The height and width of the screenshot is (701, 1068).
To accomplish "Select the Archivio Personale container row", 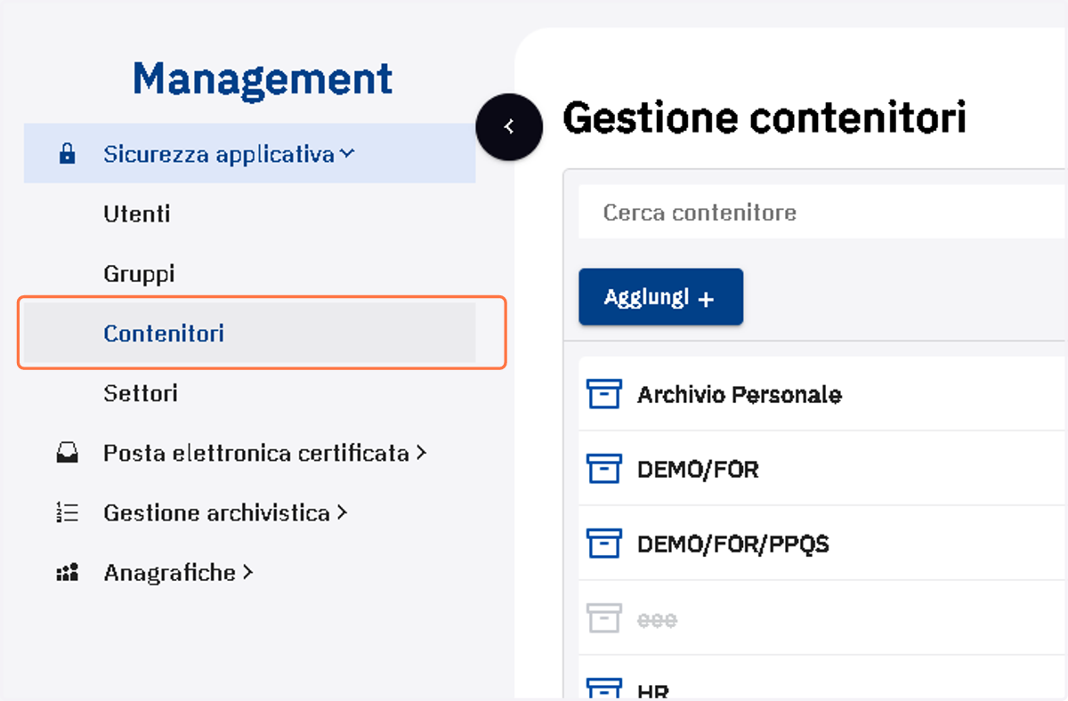I will pyautogui.click(x=823, y=394).
